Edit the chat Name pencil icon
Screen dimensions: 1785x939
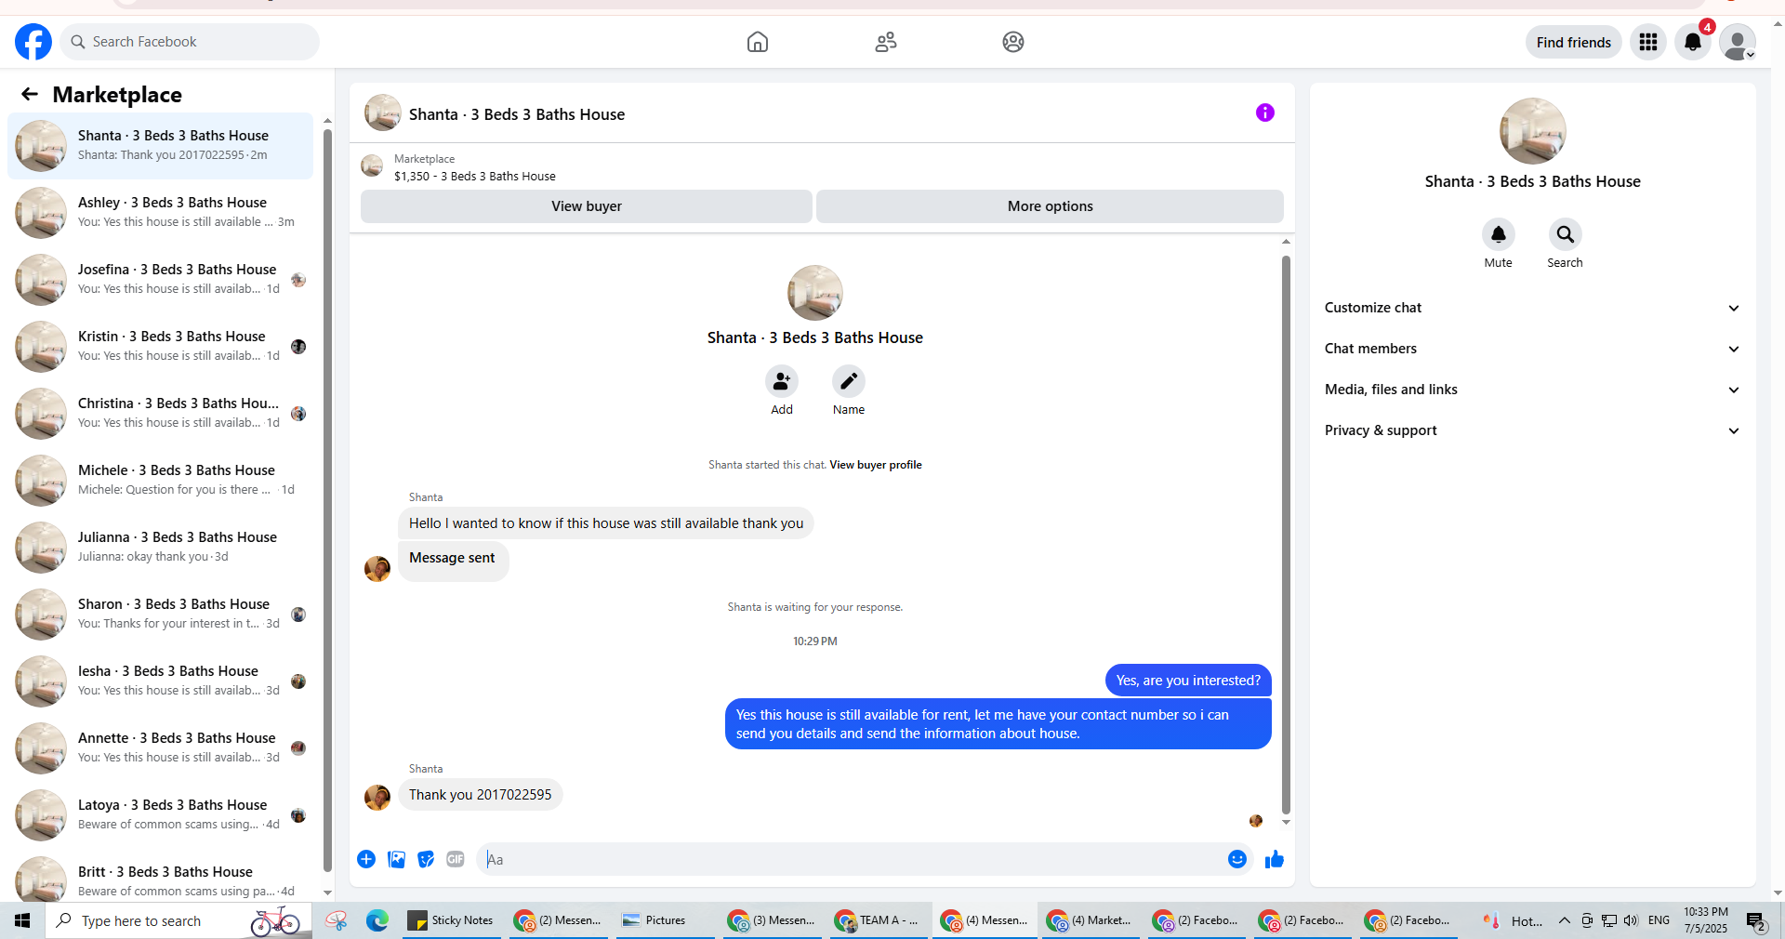click(x=849, y=381)
